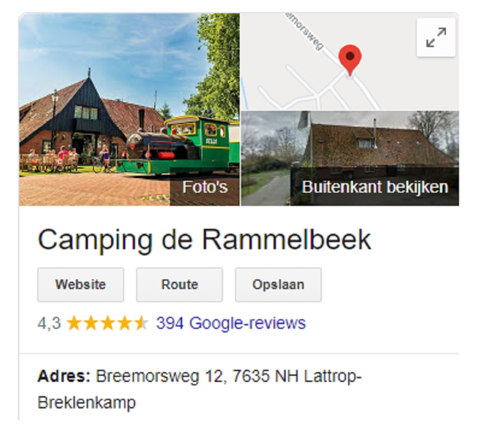
Task: Save the place with Opslaan button
Action: click(x=278, y=284)
